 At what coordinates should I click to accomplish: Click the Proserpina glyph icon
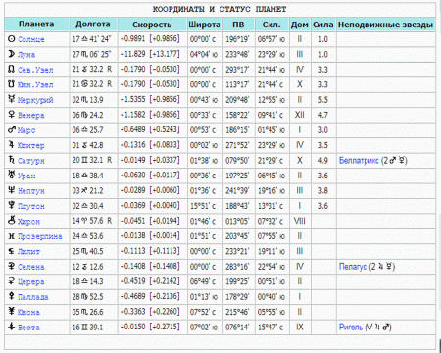[x=12, y=236]
